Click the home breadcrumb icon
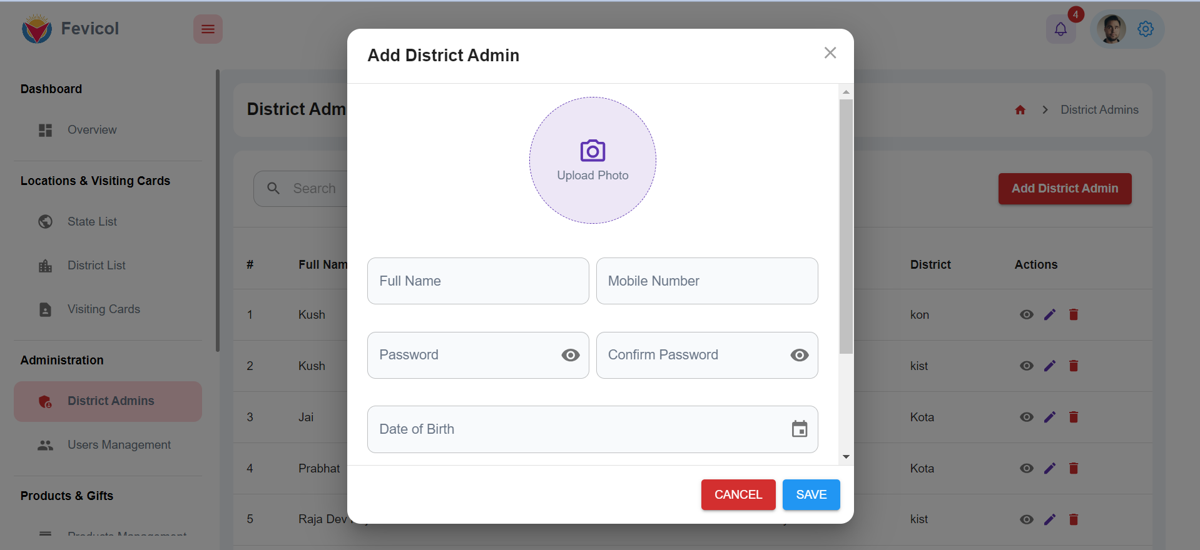Viewport: 1200px width, 550px height. (x=1020, y=110)
